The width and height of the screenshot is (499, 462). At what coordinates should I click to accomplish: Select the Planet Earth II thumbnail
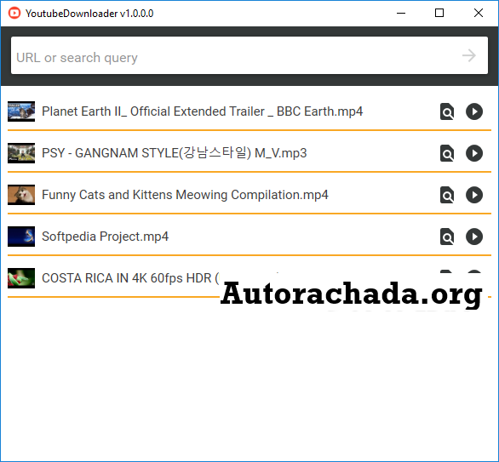tap(21, 111)
